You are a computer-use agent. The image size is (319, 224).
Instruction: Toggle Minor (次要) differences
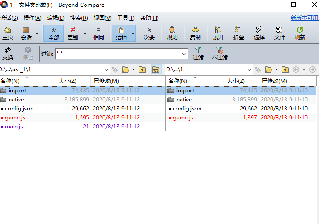click(149, 33)
